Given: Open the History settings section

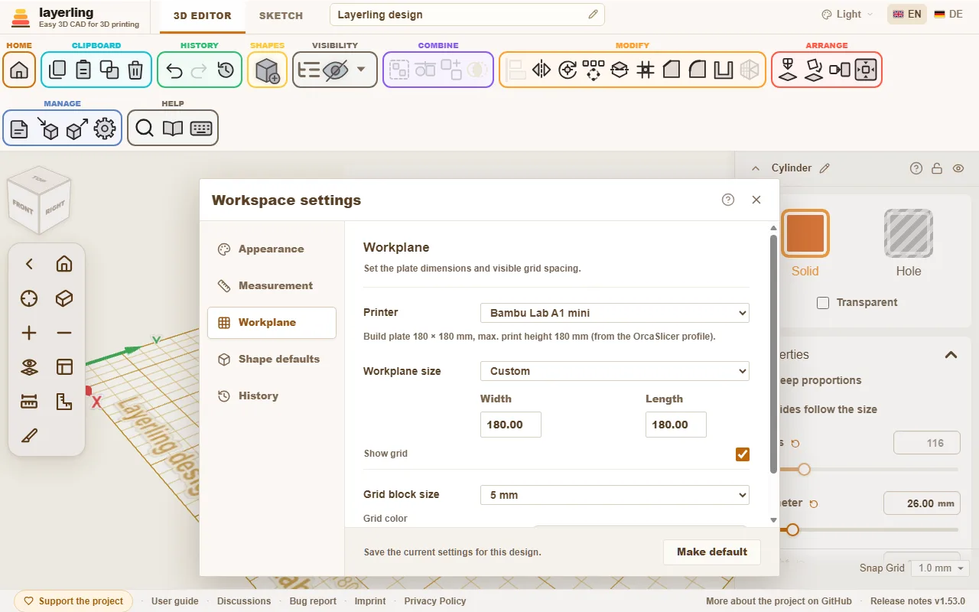Looking at the screenshot, I should click(x=272, y=396).
